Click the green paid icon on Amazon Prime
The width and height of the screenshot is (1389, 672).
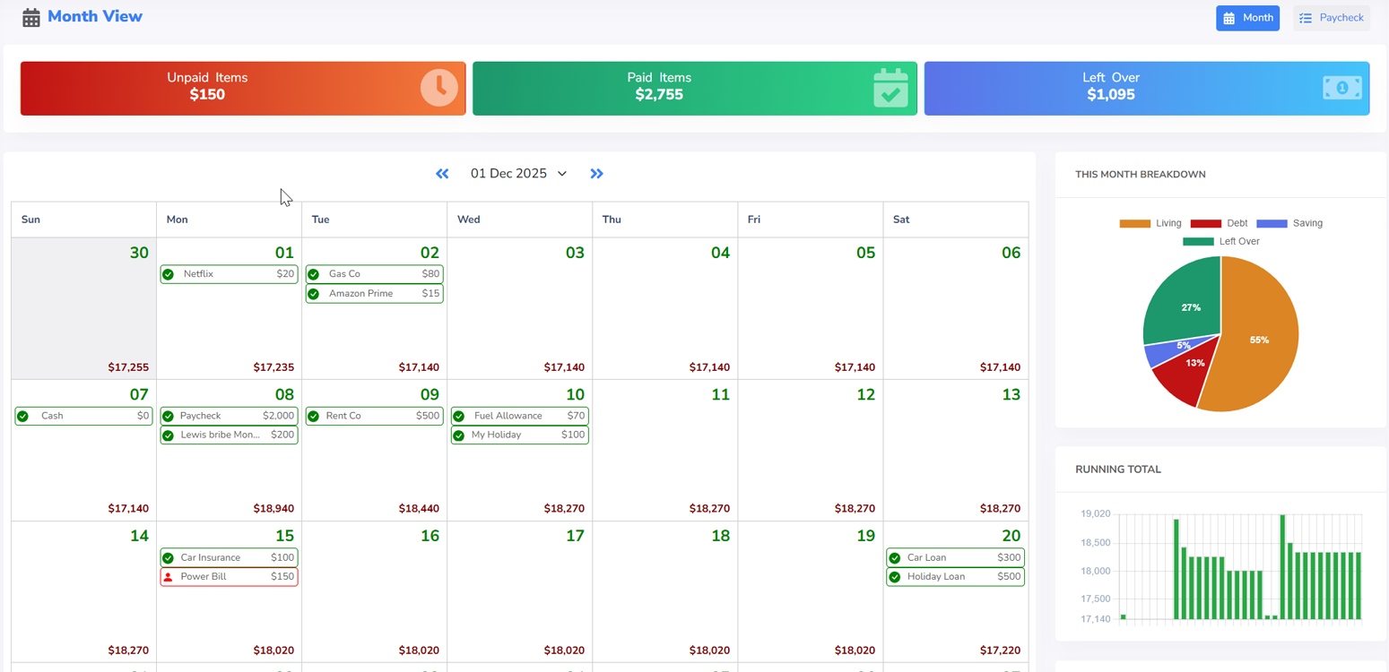point(313,293)
